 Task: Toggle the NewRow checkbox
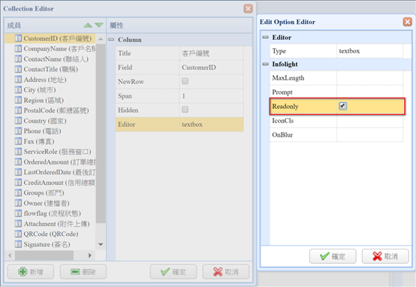[185, 81]
